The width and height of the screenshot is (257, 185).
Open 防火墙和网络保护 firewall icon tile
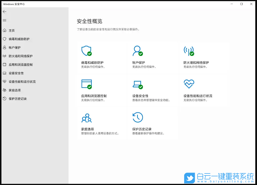(x=189, y=50)
